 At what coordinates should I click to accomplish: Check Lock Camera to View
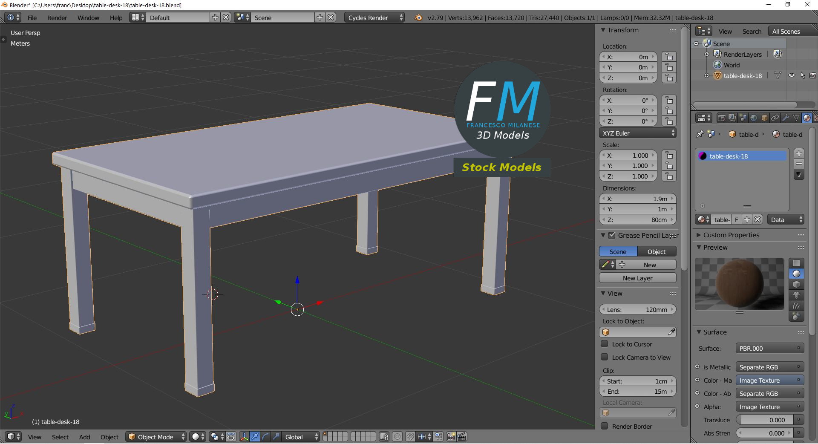[605, 358]
